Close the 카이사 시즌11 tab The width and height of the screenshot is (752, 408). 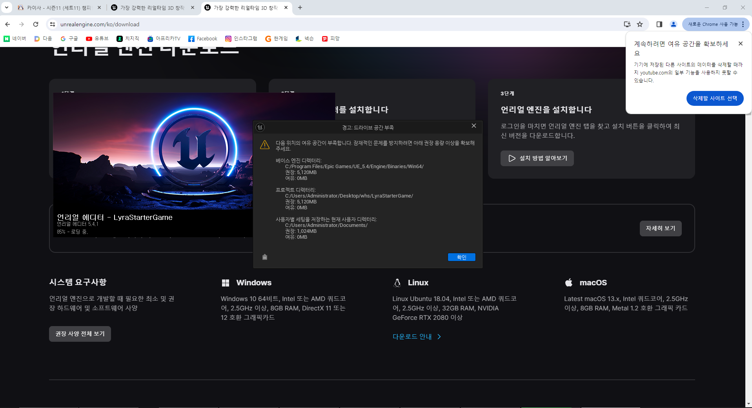coord(99,7)
